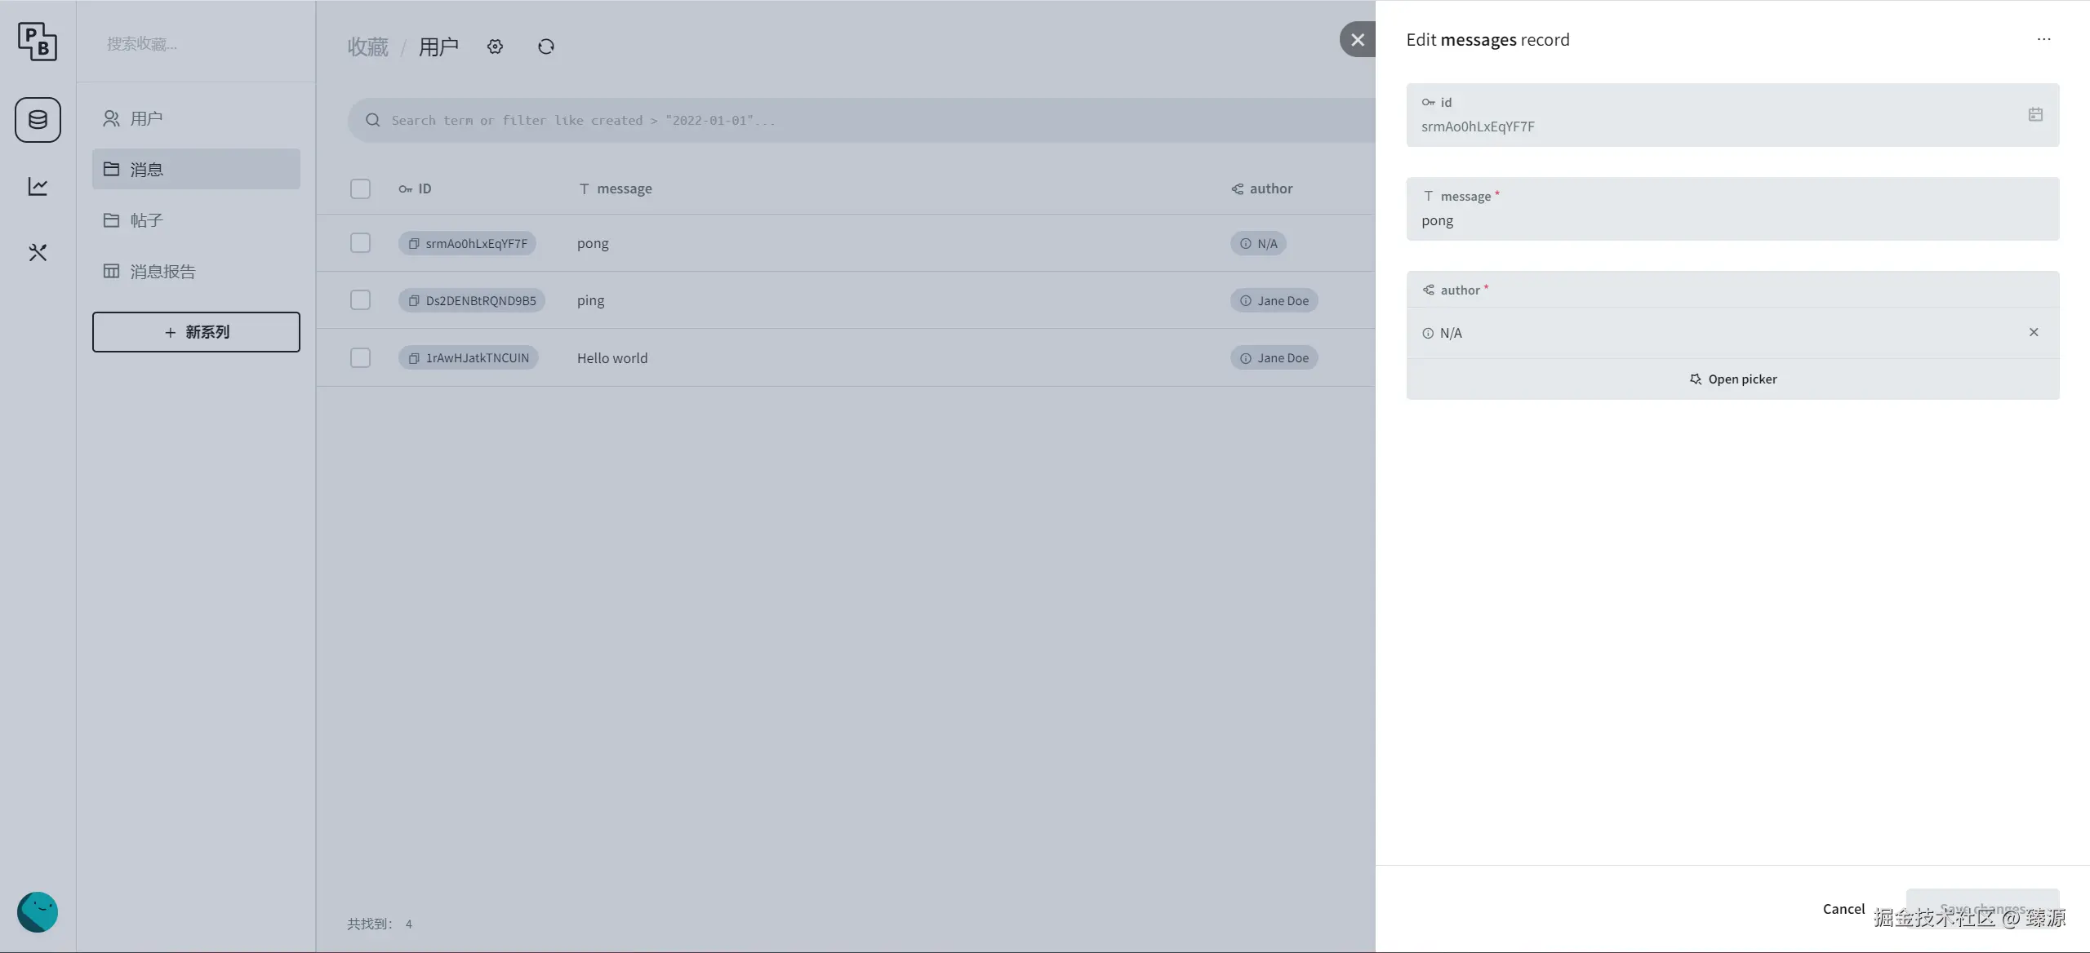The image size is (2090, 953).
Task: Open the Logs chart icon
Action: pos(38,186)
